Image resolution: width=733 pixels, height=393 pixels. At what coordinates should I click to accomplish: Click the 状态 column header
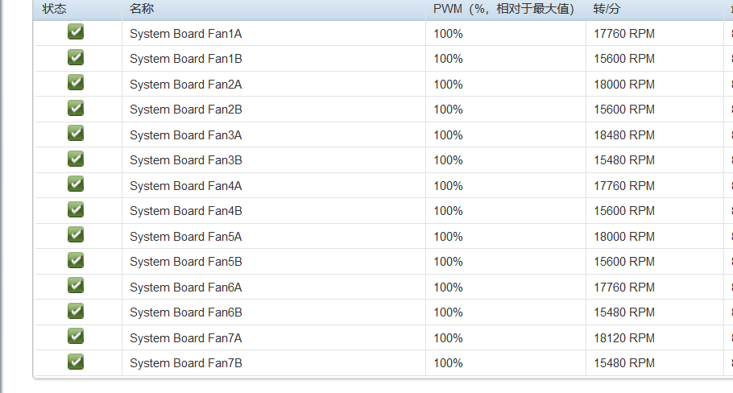[x=54, y=9]
